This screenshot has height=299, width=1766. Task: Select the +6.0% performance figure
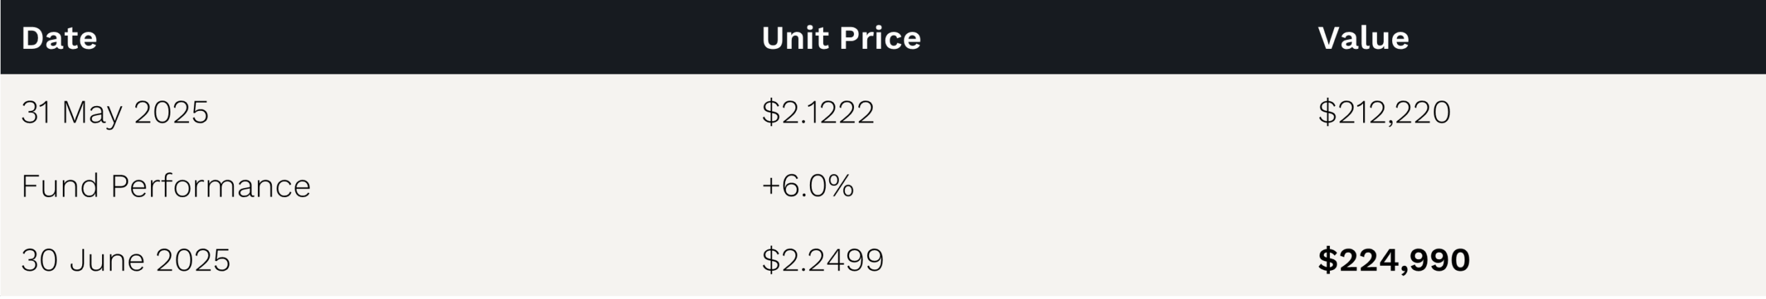(x=808, y=186)
